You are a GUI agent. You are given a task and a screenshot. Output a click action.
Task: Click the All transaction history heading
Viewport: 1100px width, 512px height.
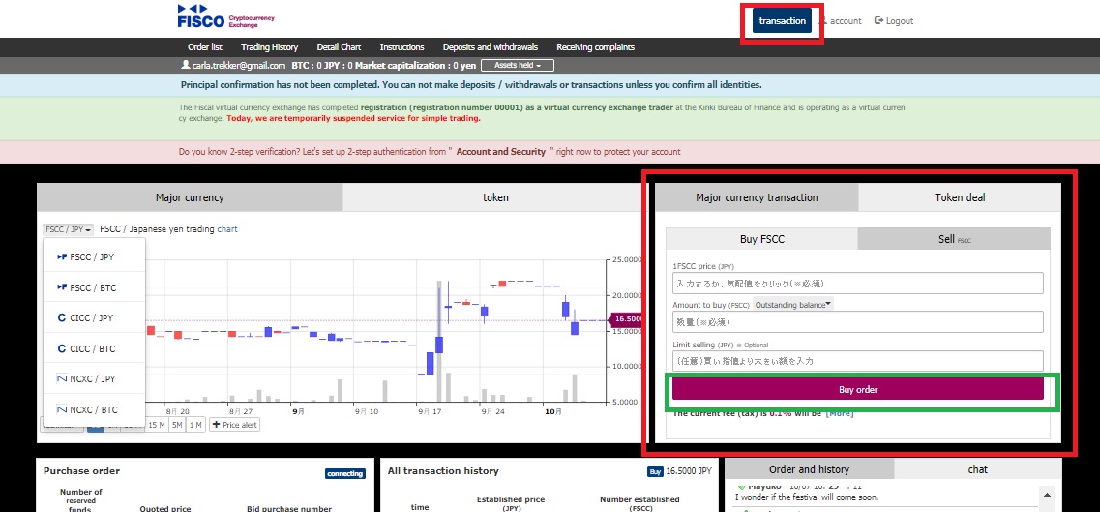[443, 471]
